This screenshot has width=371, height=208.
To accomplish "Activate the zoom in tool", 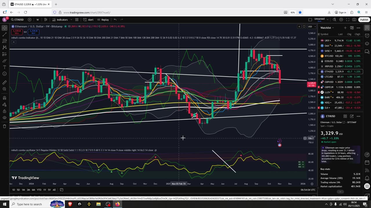I will coord(4,89).
